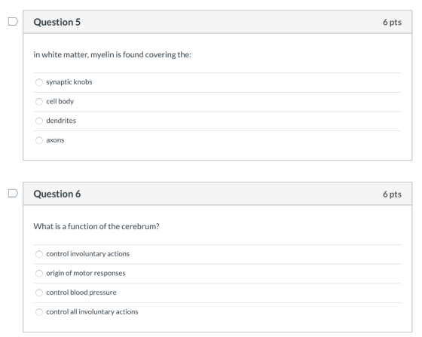The image size is (422, 337).
Task: Choose the cell body radio button
Action: pos(39,102)
